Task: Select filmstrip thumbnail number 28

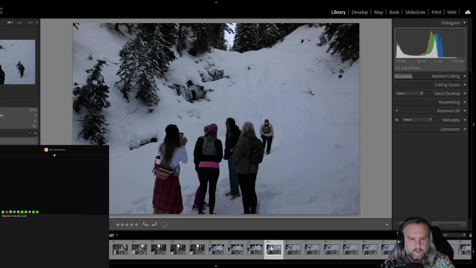Action: pyautogui.click(x=331, y=249)
